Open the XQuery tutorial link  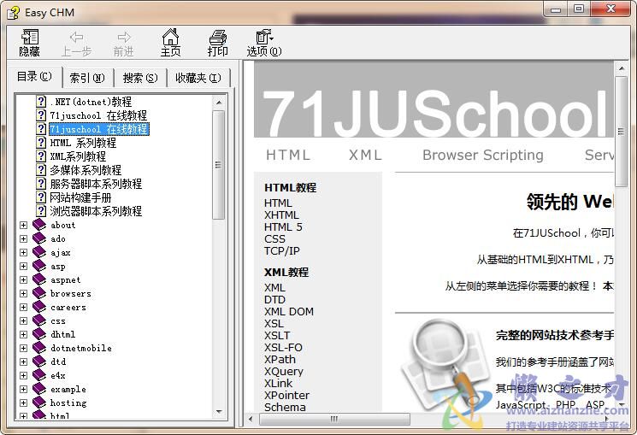[284, 371]
